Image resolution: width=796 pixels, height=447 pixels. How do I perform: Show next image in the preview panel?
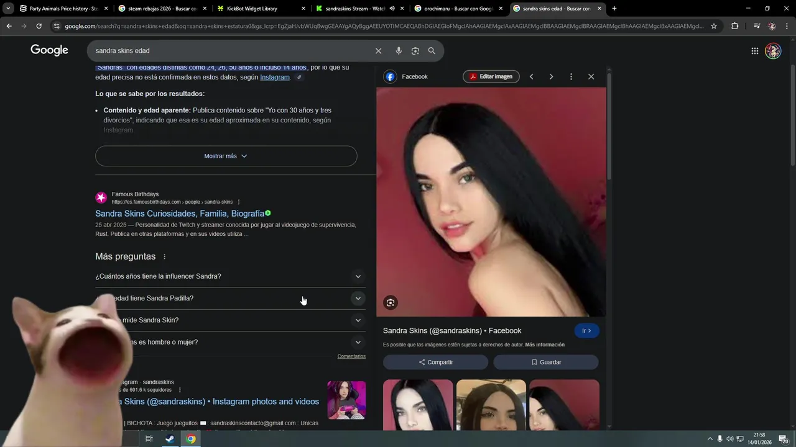point(551,76)
